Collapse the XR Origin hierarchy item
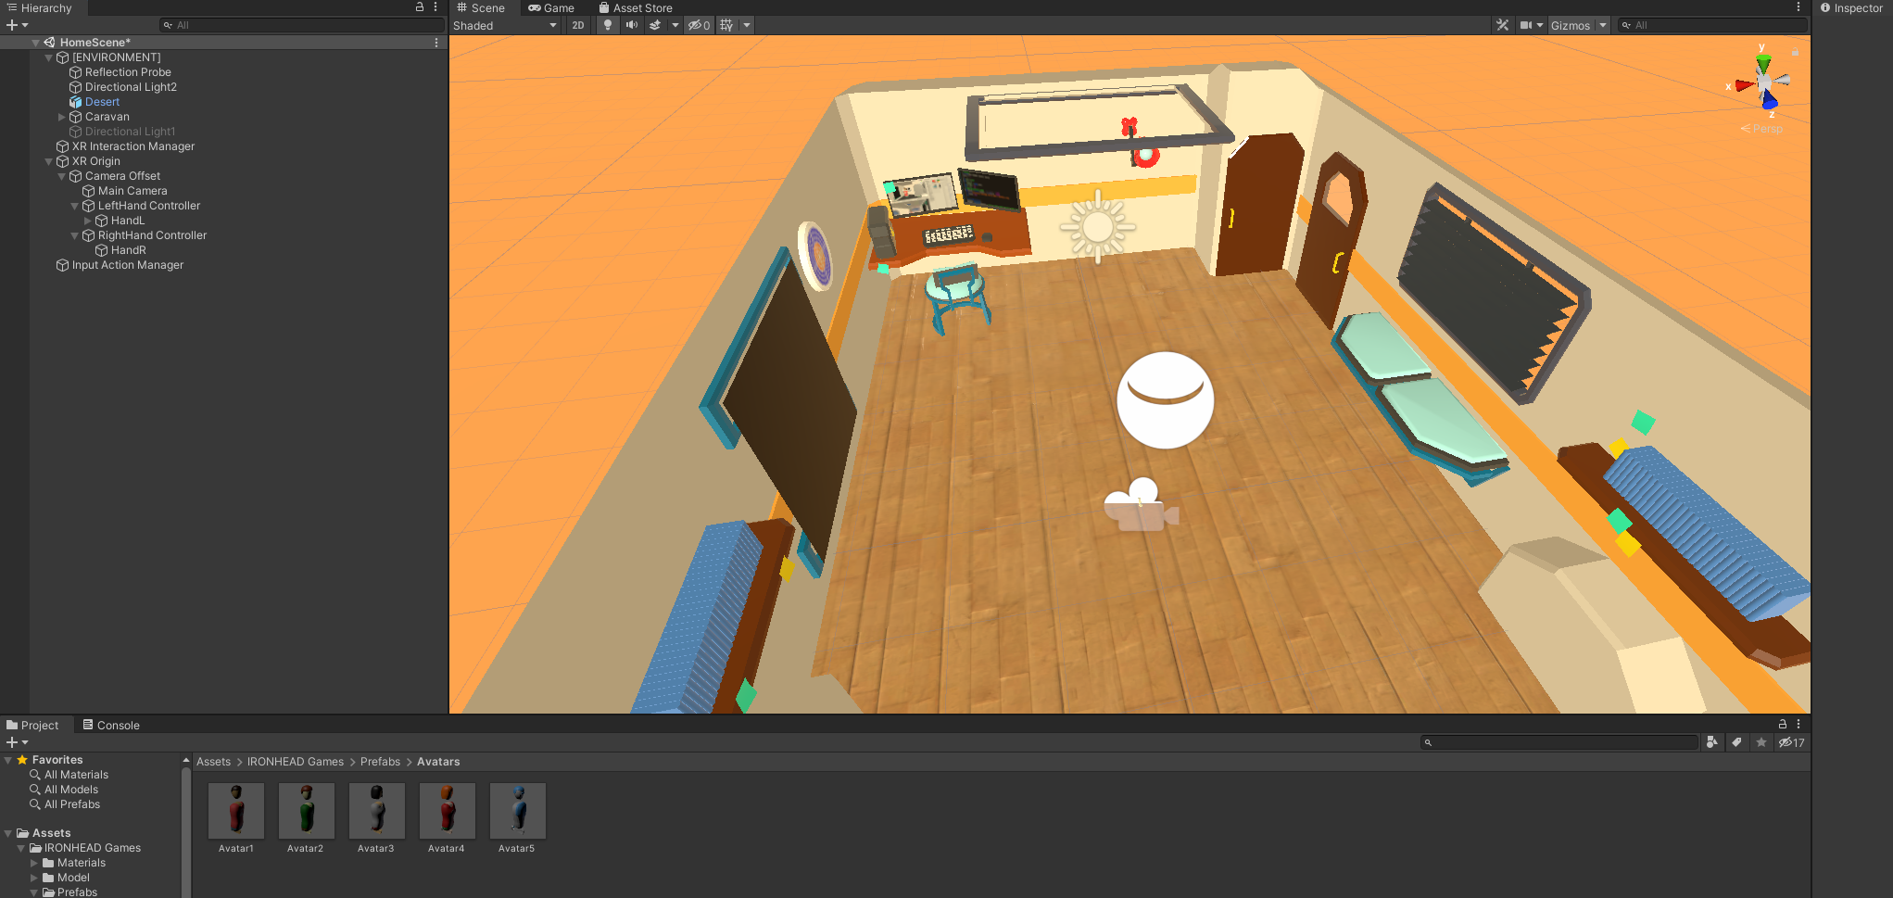 pos(48,160)
